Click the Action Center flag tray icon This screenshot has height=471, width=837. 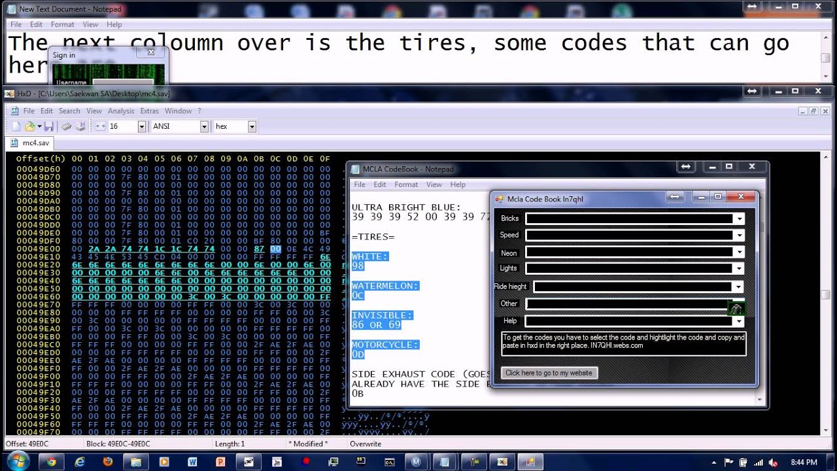[x=729, y=462]
